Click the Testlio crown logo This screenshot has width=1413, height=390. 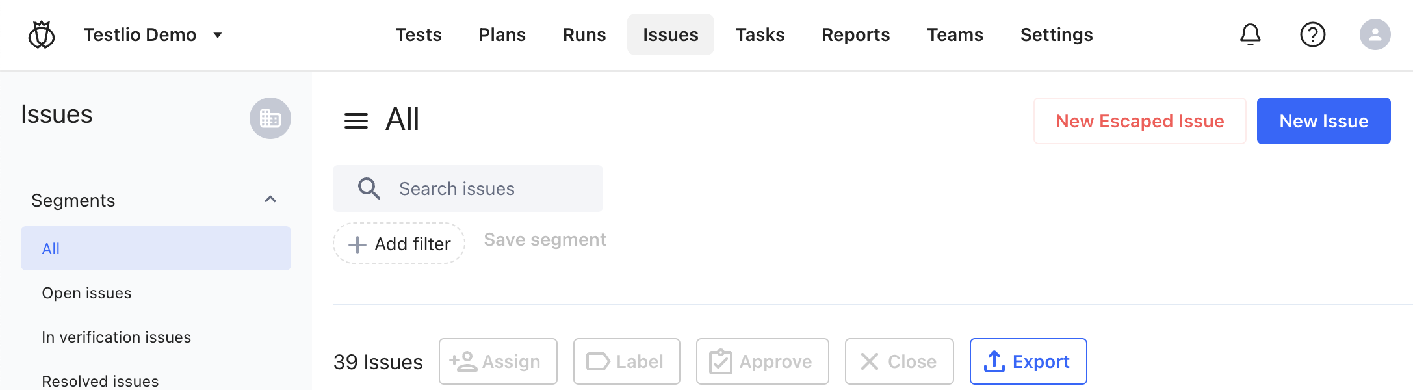coord(41,34)
